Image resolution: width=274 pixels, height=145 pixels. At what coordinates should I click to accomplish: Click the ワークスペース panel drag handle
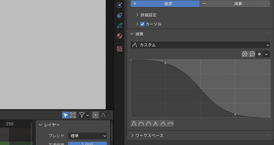click(269, 136)
